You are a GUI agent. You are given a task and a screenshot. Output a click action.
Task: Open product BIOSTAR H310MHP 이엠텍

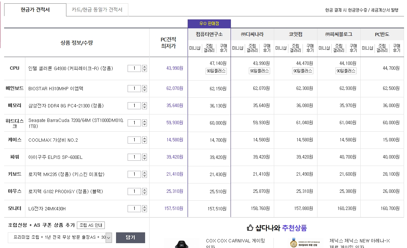coord(56,88)
